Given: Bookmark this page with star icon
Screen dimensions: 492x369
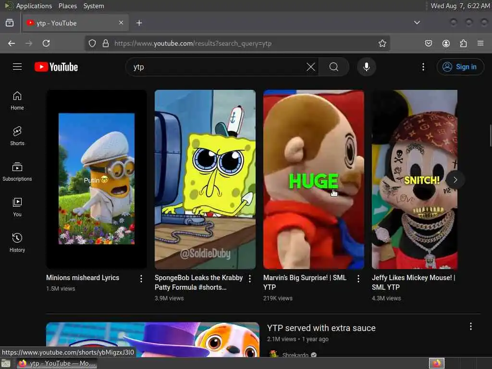Looking at the screenshot, I should [382, 43].
